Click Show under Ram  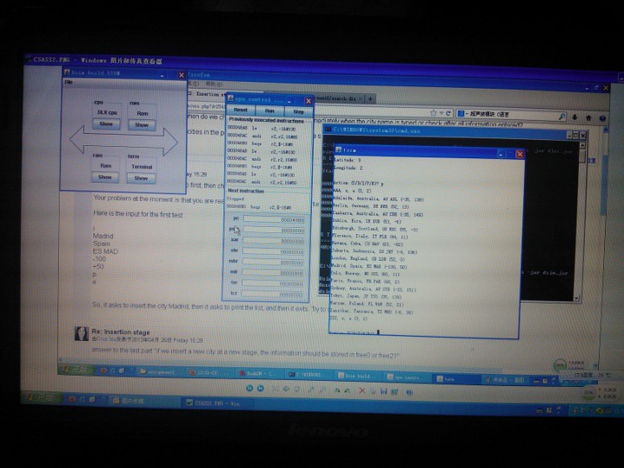tap(105, 177)
